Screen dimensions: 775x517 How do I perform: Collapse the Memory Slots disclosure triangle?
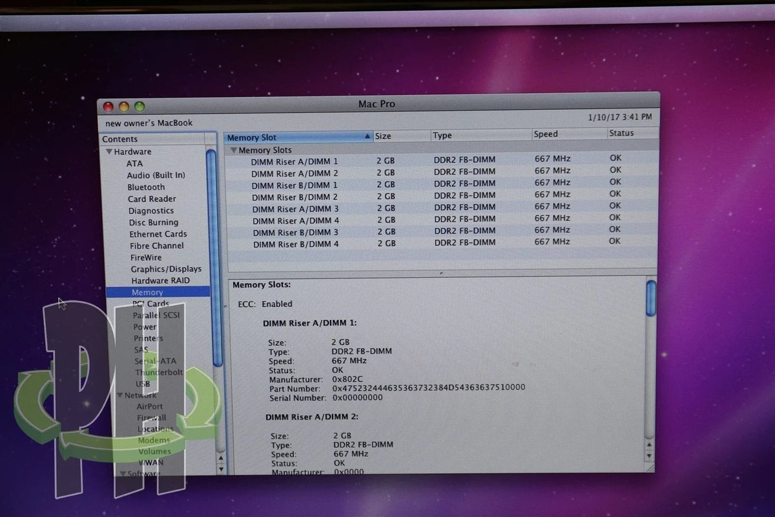click(x=234, y=150)
